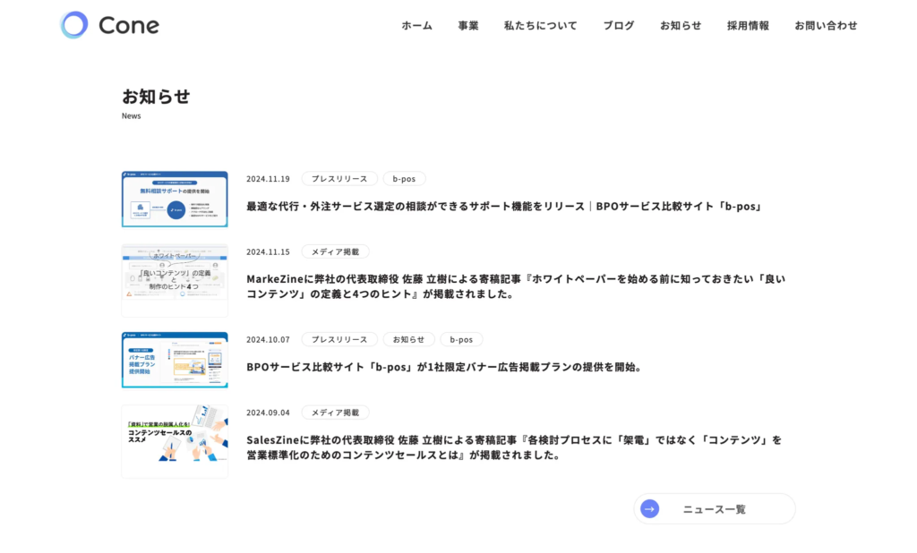Click the お知らせ tag on 2024.10.07 post
Screen dimensions: 917x553
point(408,339)
